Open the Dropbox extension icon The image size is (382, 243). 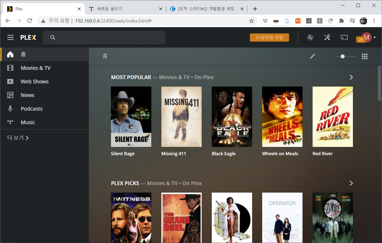coord(265,21)
